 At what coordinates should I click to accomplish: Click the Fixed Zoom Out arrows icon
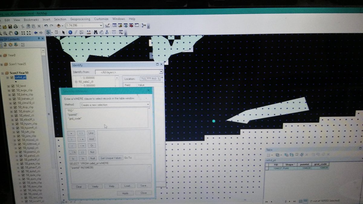tap(28, 33)
